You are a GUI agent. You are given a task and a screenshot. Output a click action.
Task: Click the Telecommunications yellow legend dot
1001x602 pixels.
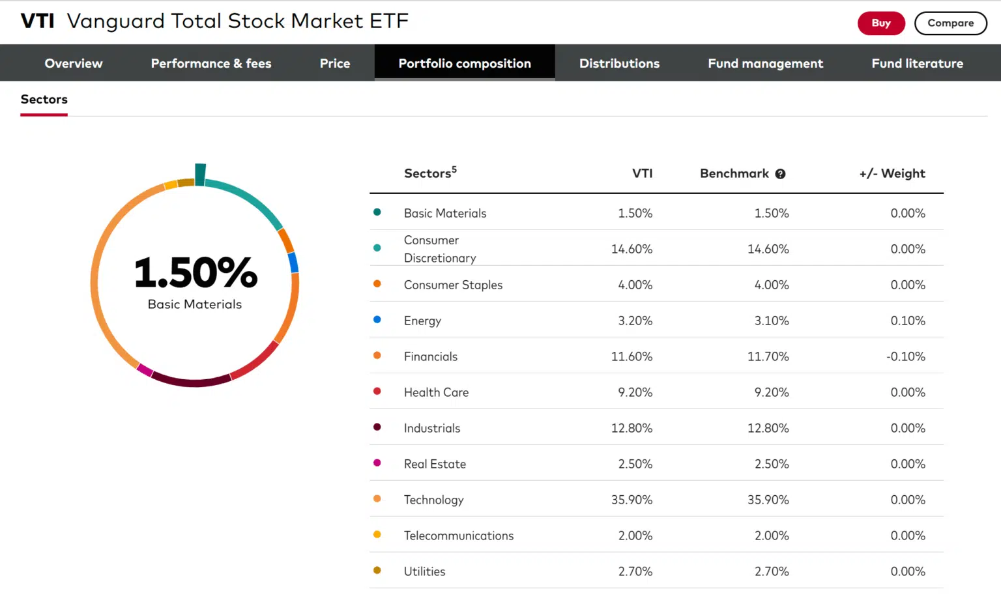pos(377,535)
